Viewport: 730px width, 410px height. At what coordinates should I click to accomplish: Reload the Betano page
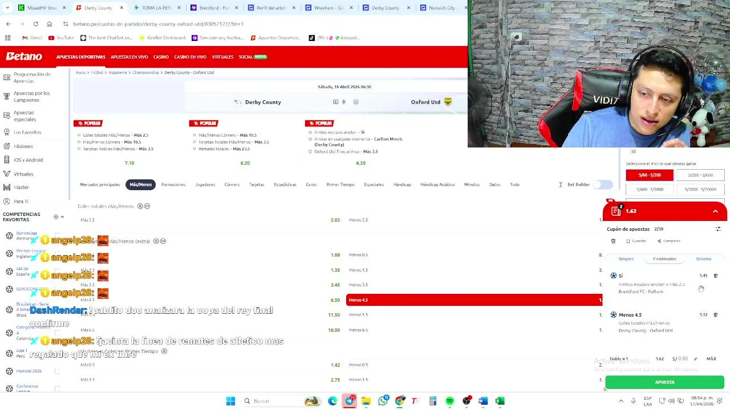click(x=35, y=24)
